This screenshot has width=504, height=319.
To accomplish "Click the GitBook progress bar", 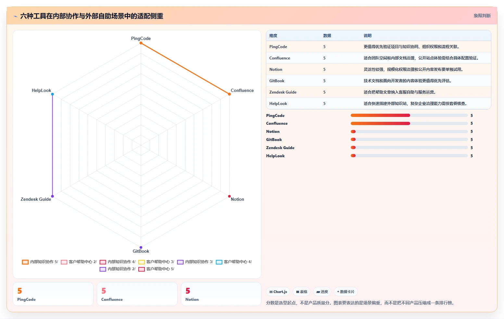I will [x=409, y=139].
